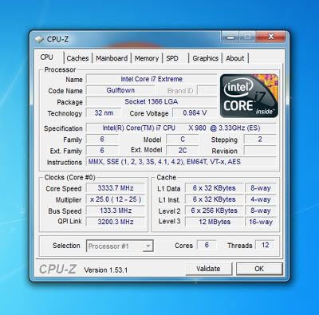319x315 pixels.
Task: Show the Graphics tab
Action: tap(205, 58)
